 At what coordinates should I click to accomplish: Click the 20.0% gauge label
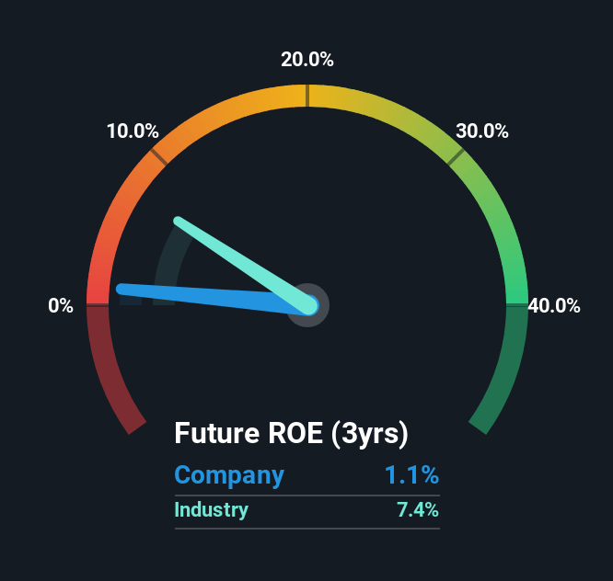tap(306, 60)
